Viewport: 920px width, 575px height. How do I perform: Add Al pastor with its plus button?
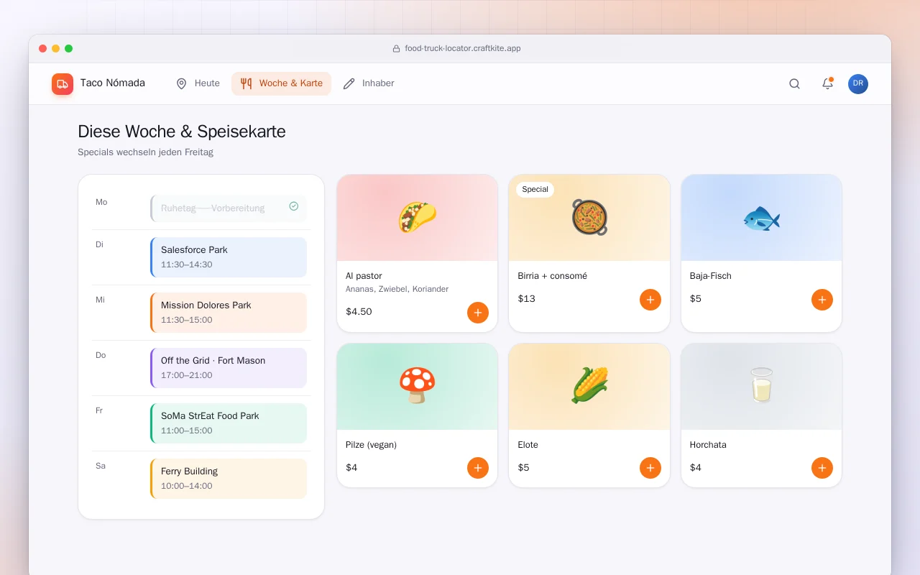pos(478,313)
